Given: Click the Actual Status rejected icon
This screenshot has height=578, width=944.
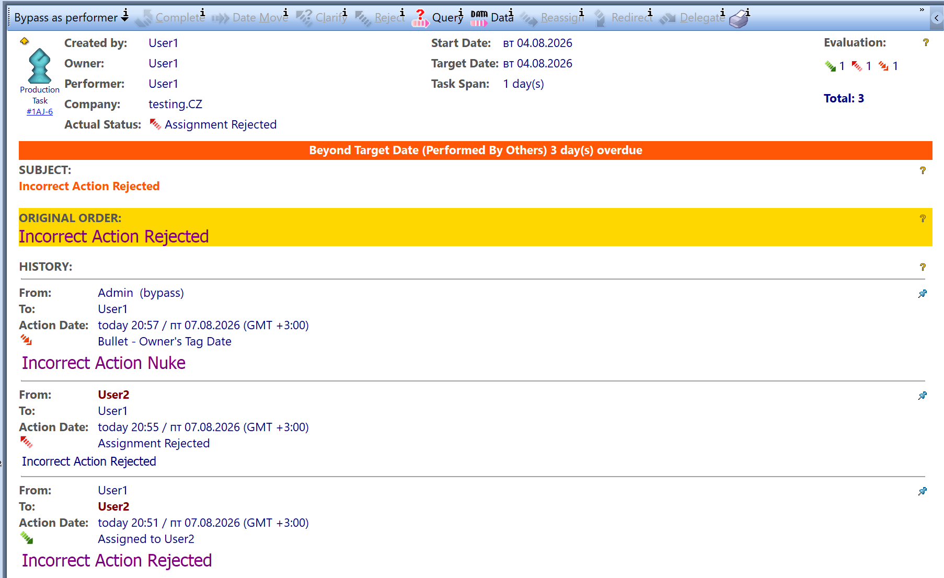Looking at the screenshot, I should [x=155, y=124].
